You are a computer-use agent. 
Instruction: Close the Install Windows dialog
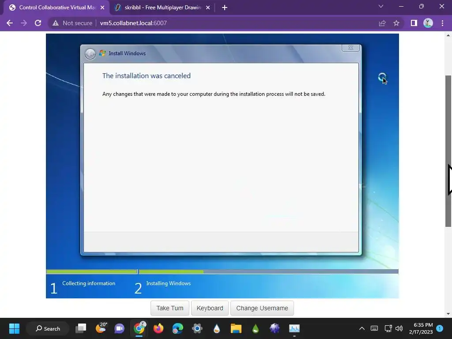[x=350, y=48]
